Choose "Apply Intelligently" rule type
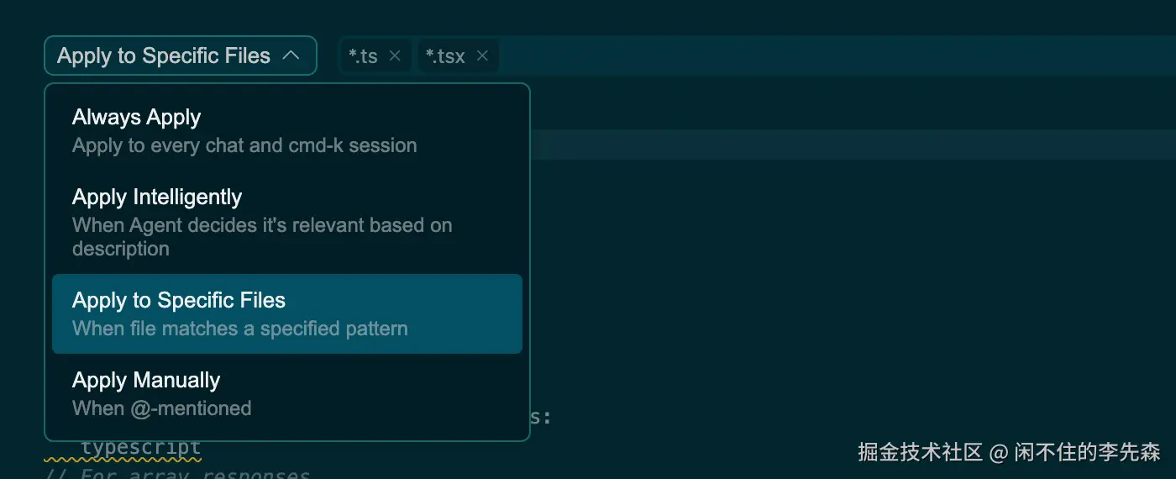The width and height of the screenshot is (1176, 479). [x=157, y=197]
